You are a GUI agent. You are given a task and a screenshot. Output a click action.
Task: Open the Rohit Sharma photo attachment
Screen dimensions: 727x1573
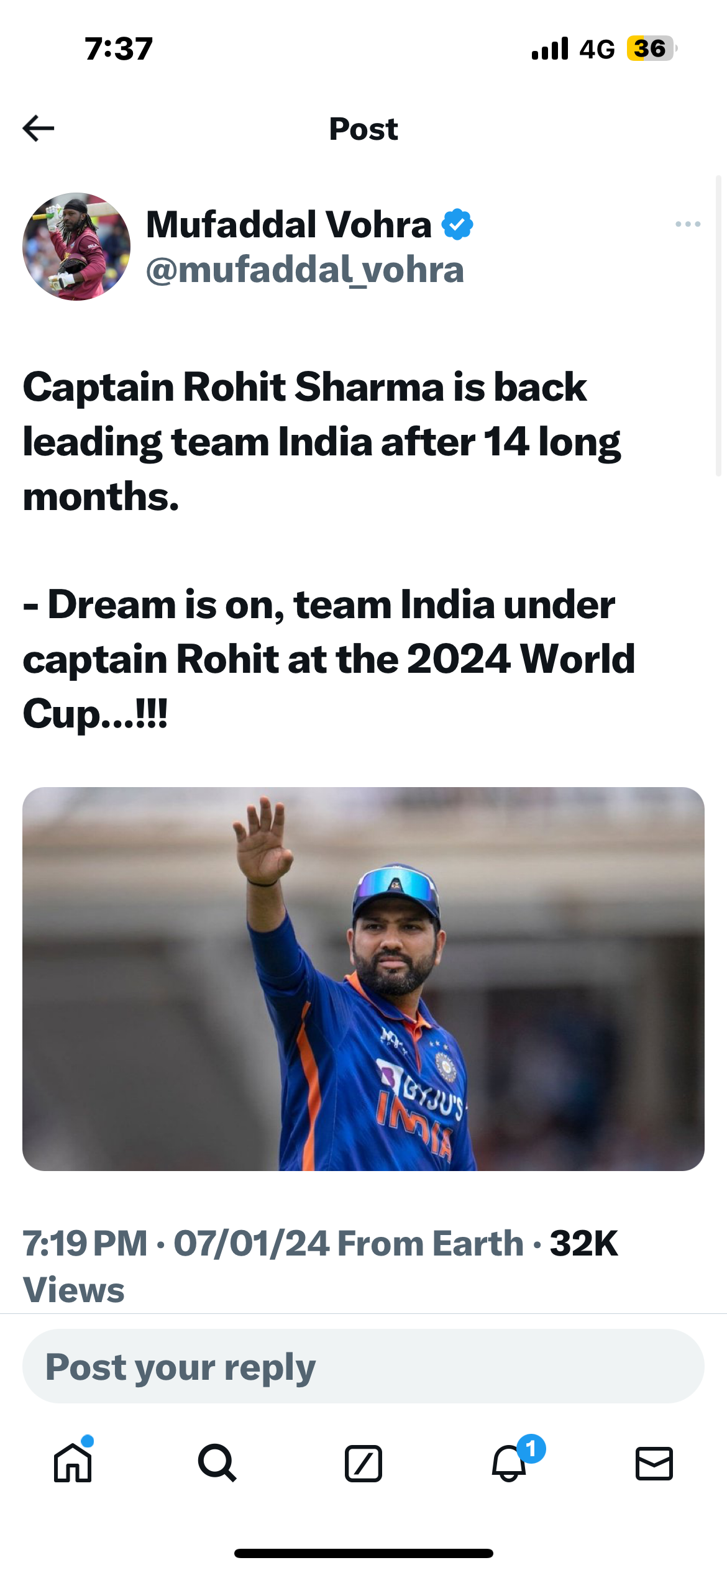pyautogui.click(x=363, y=979)
